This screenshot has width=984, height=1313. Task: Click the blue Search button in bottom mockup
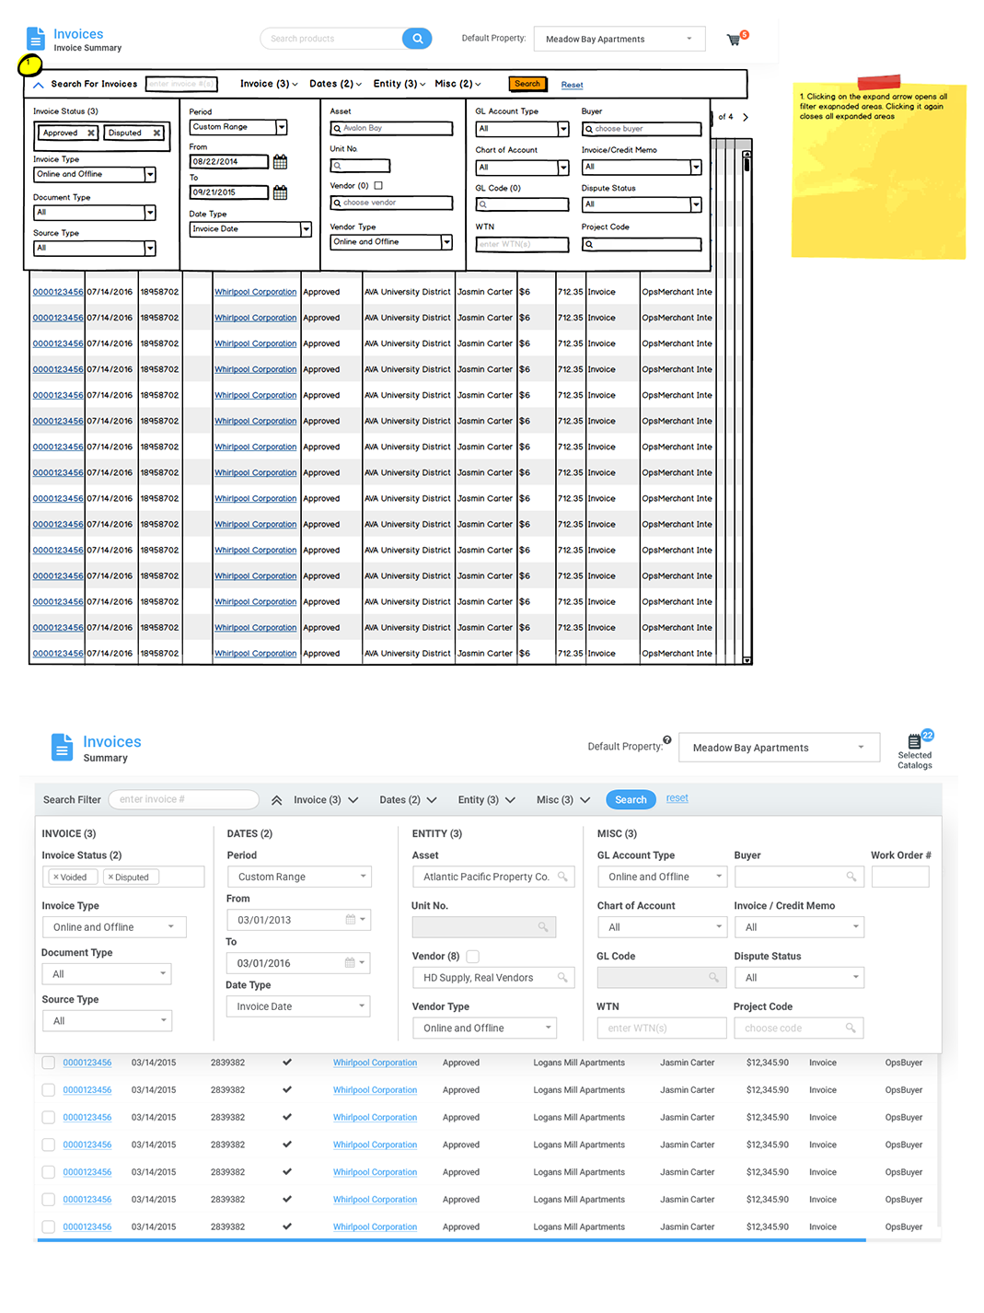[631, 800]
